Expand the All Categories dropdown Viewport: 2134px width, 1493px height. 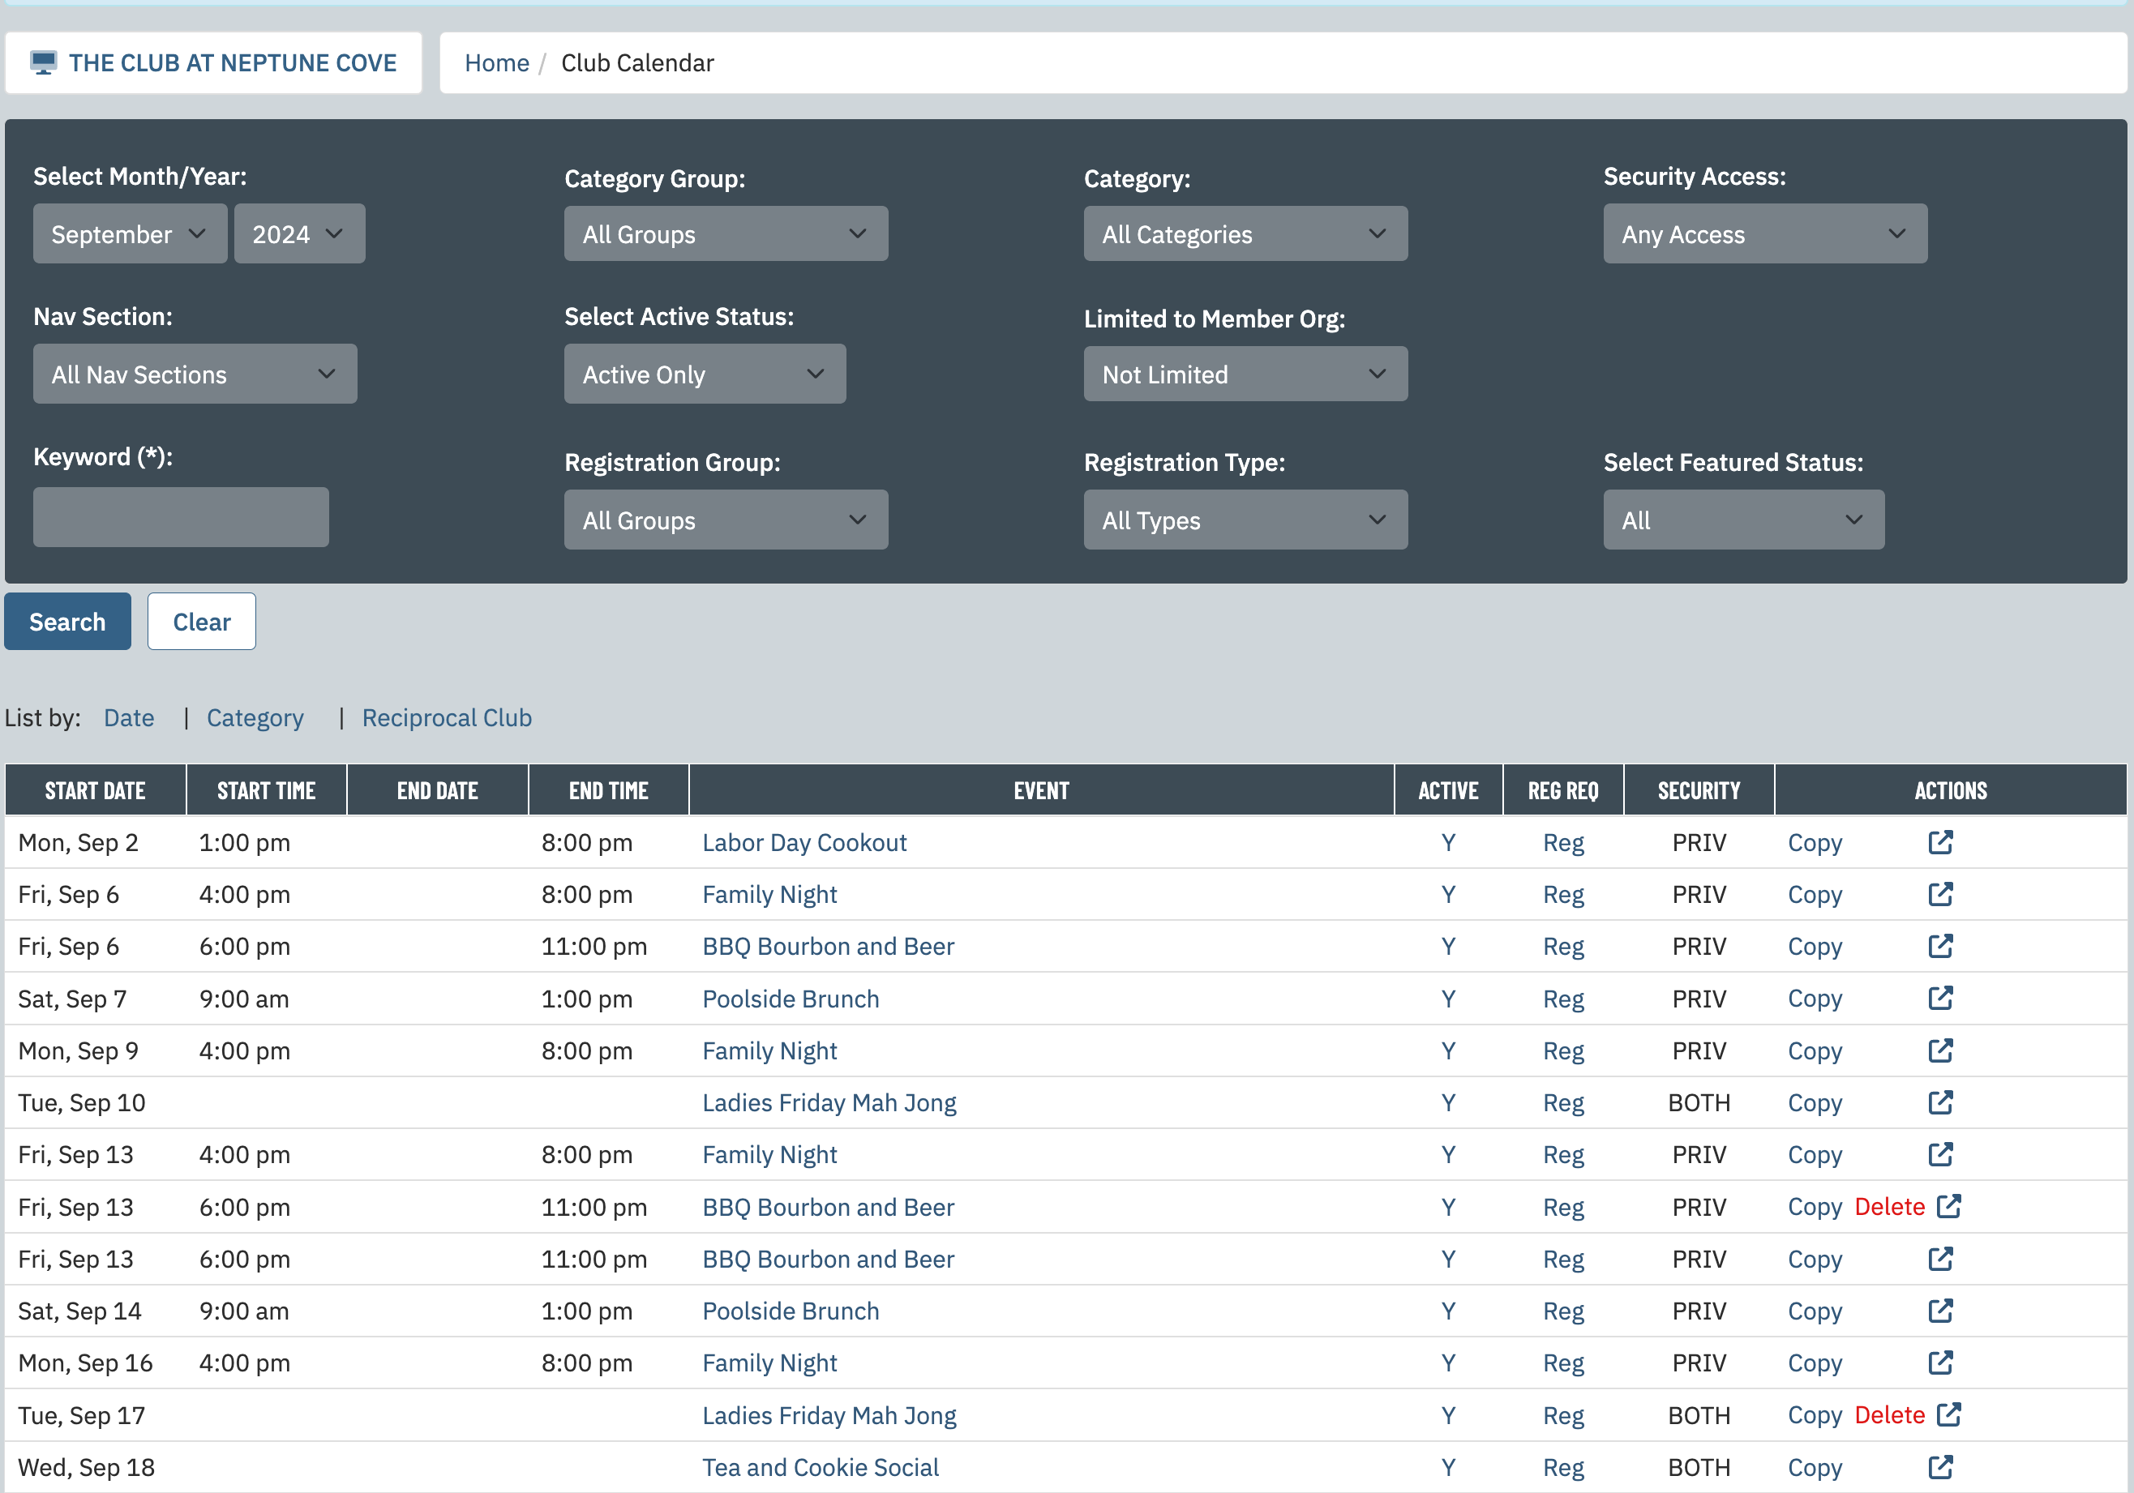point(1245,233)
